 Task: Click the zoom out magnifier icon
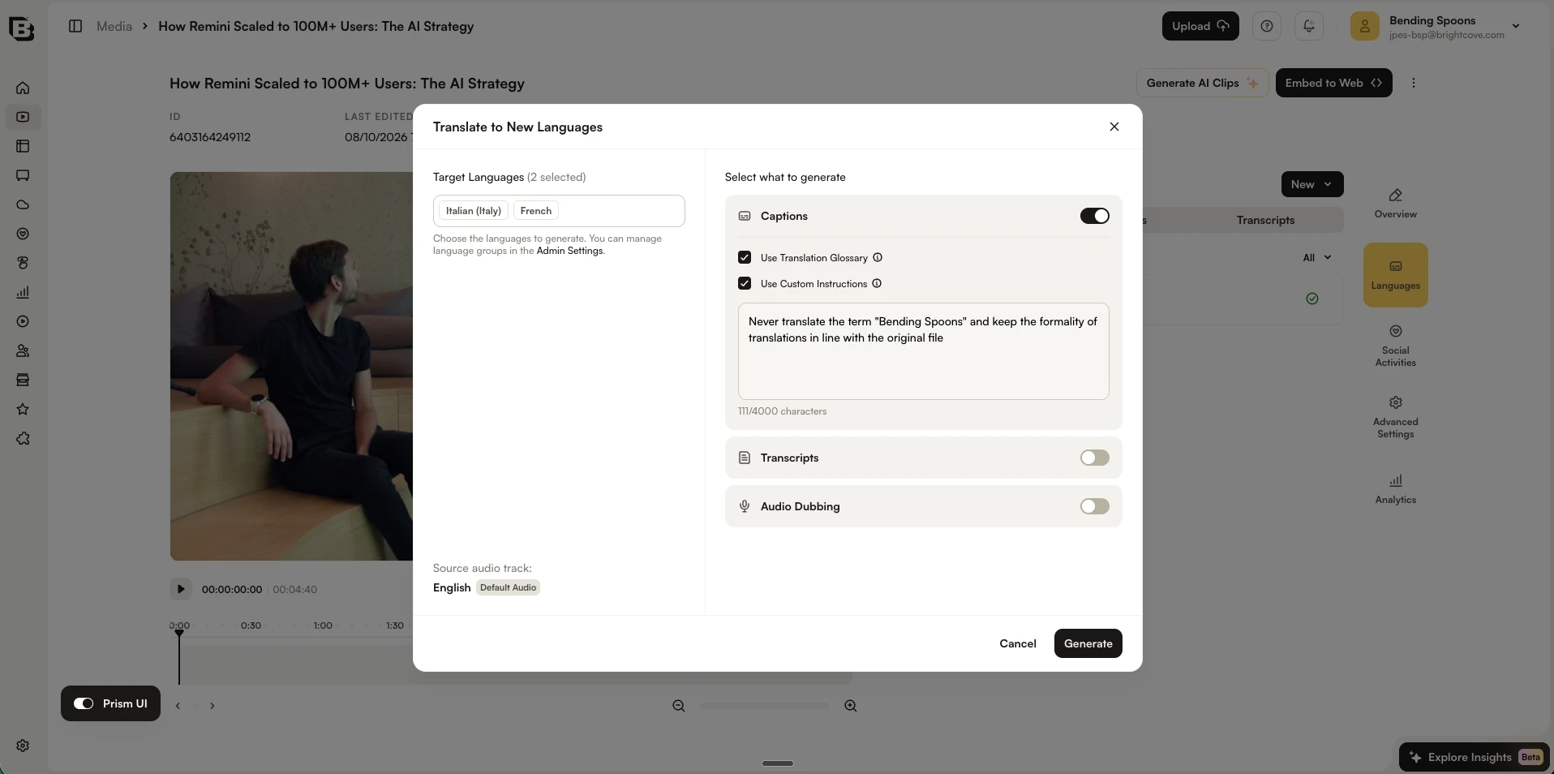click(x=679, y=706)
